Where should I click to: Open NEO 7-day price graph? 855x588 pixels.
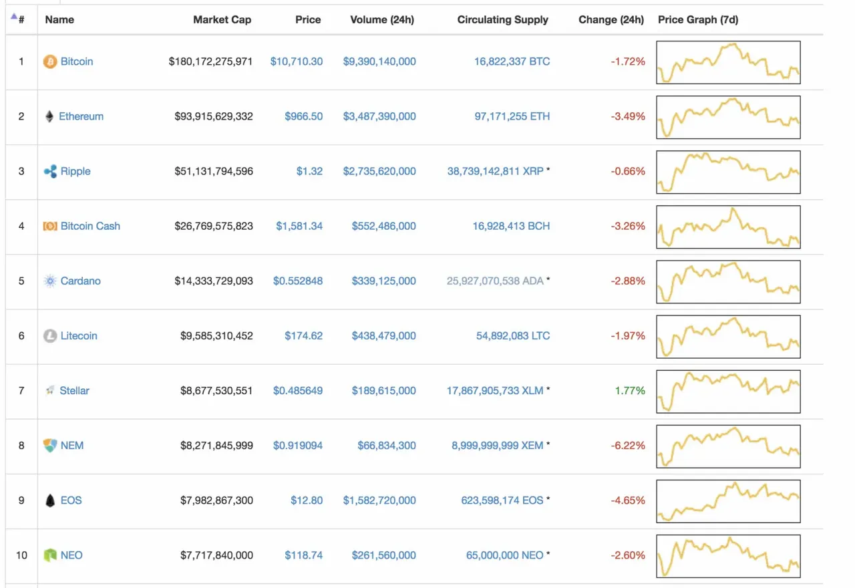[728, 556]
